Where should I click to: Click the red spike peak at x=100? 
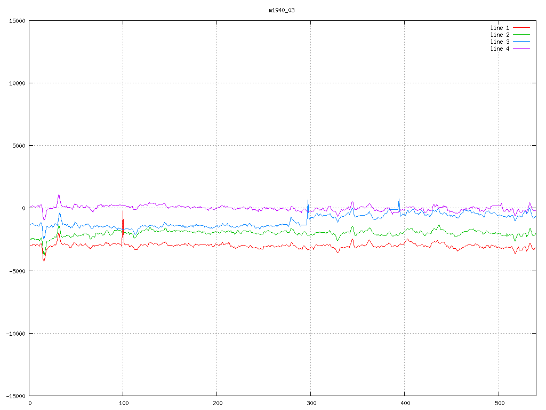coord(123,211)
